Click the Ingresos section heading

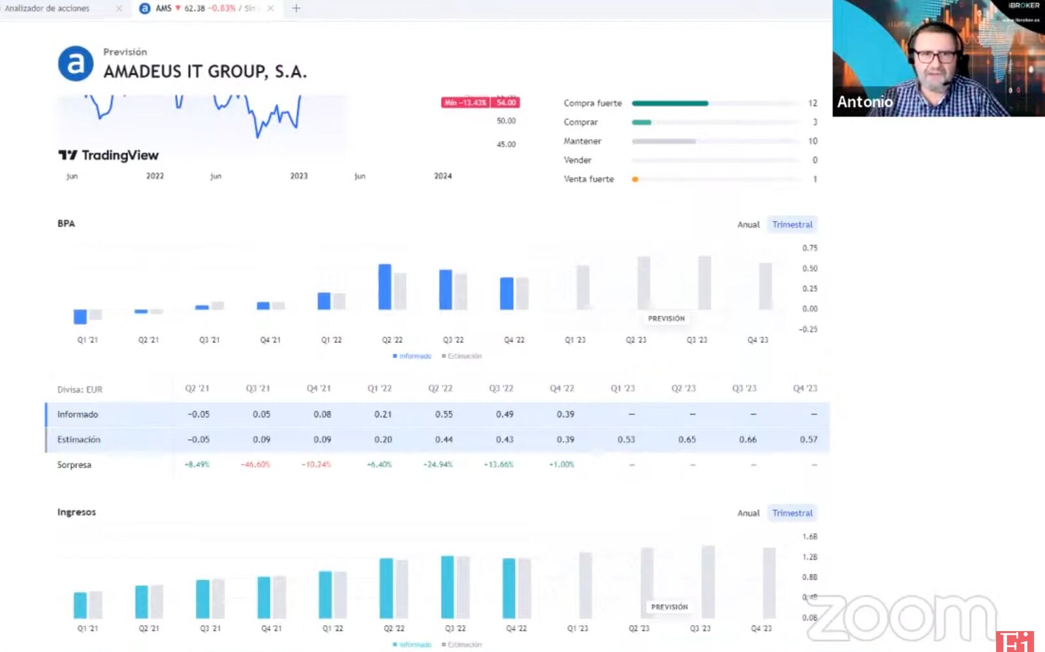tap(76, 512)
